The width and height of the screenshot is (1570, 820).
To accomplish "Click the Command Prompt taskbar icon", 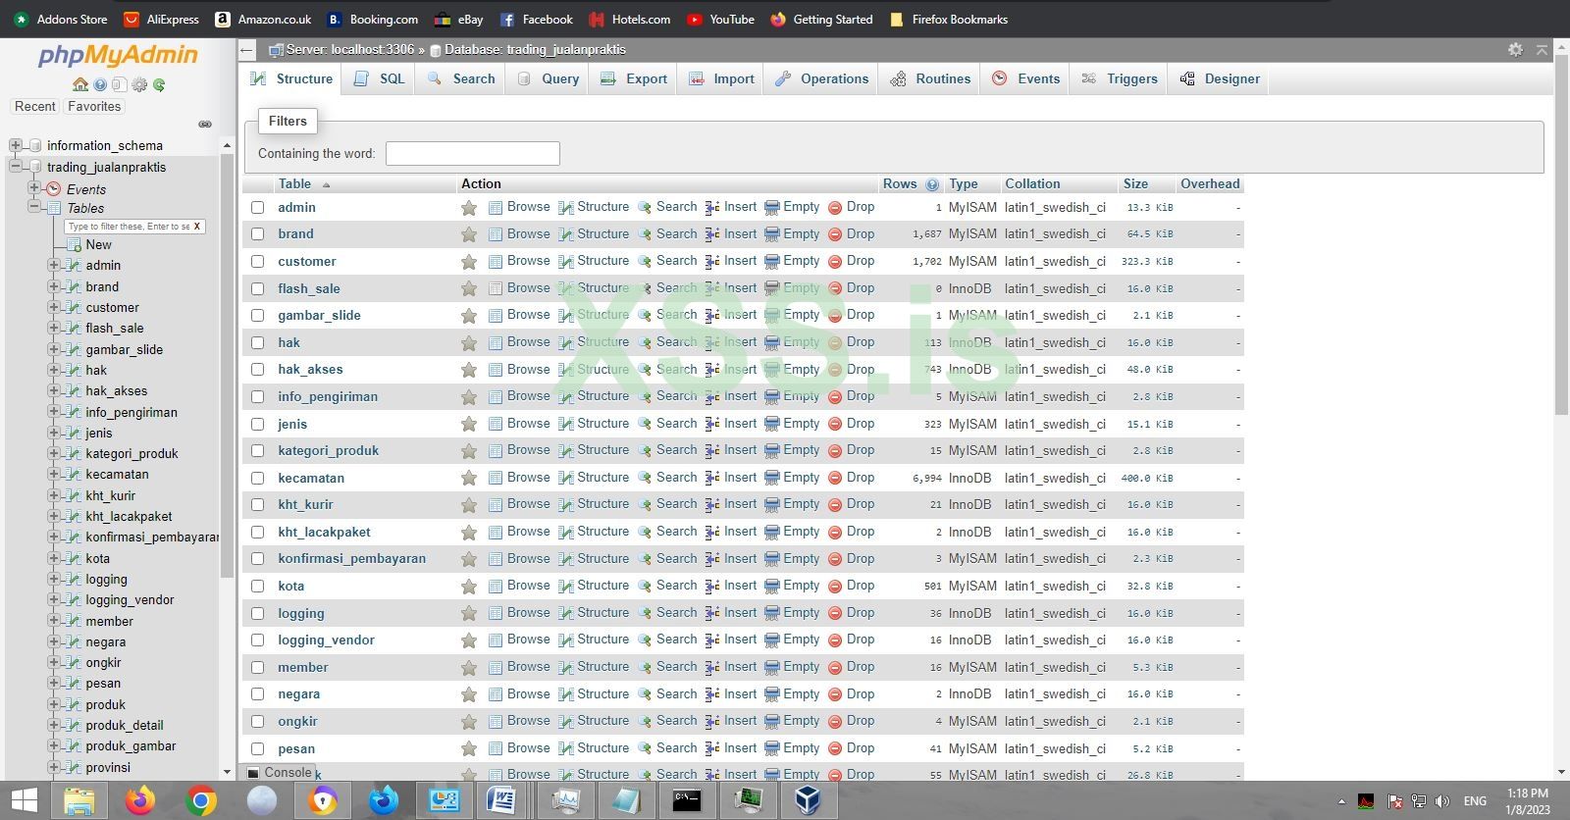I will click(x=687, y=800).
